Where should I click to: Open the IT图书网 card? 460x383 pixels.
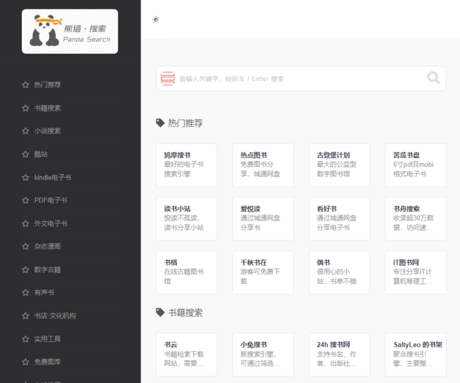[x=416, y=272]
